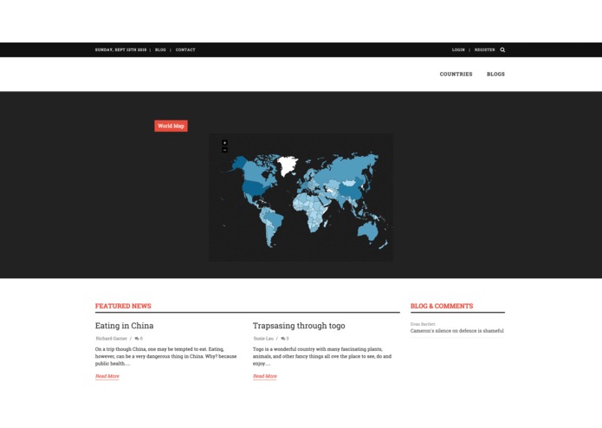The width and height of the screenshot is (602, 428).
Task: Select Brazil on the world map
Action: click(274, 219)
